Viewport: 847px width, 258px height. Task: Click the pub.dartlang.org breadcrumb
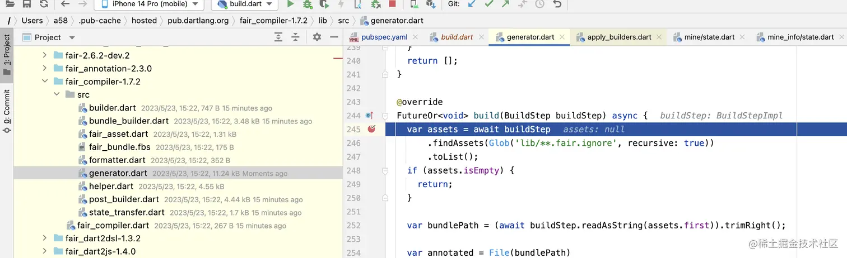[x=198, y=21]
